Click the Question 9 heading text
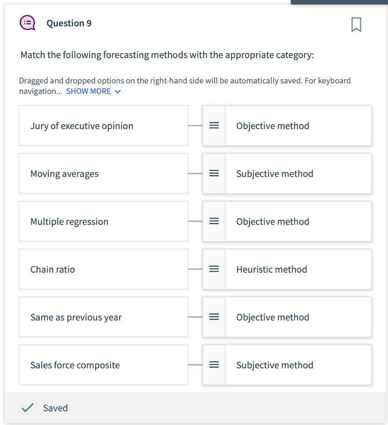The image size is (388, 425). pyautogui.click(x=69, y=23)
